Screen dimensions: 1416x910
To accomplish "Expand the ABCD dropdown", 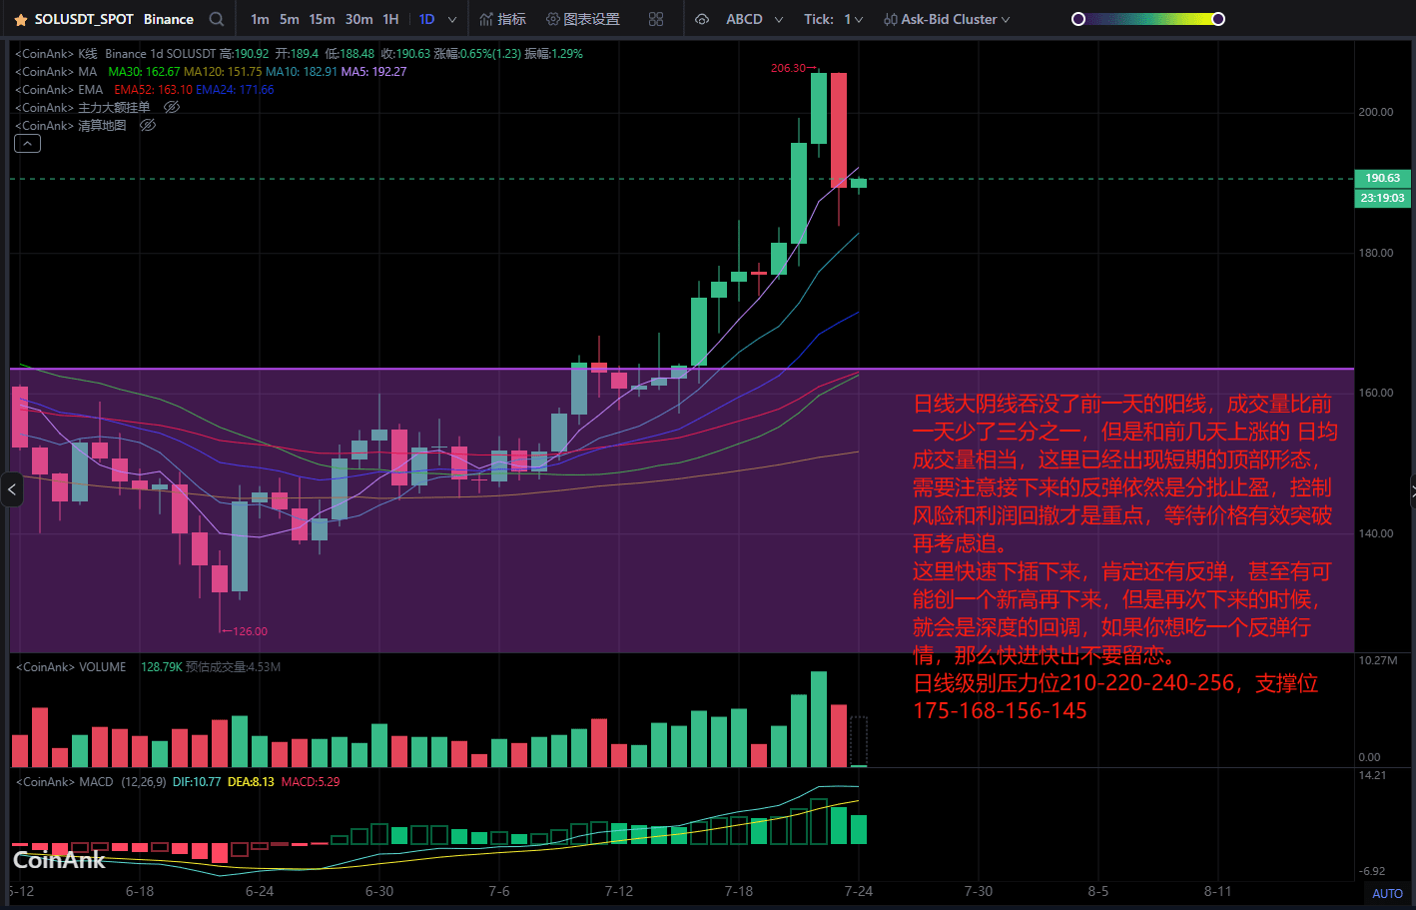I will point(754,19).
